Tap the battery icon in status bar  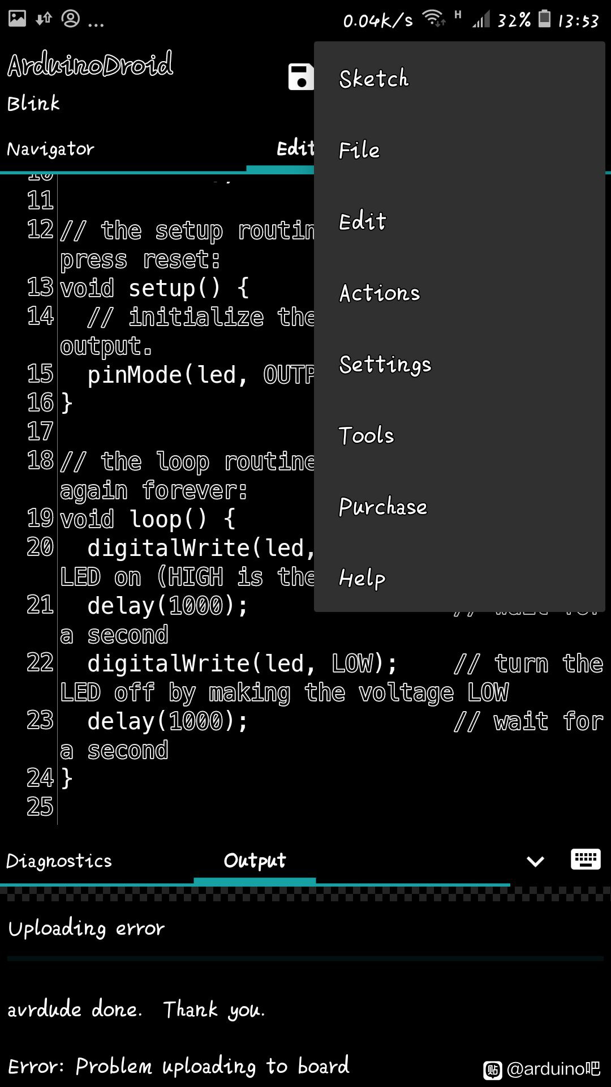[x=544, y=19]
